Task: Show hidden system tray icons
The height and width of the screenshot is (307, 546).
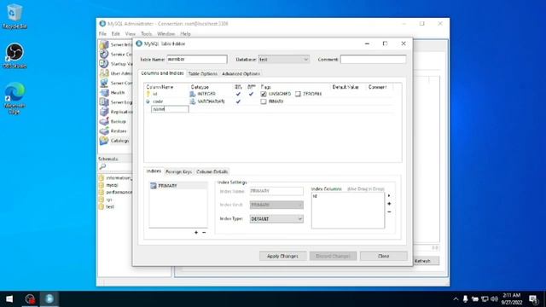Action: click(x=456, y=299)
